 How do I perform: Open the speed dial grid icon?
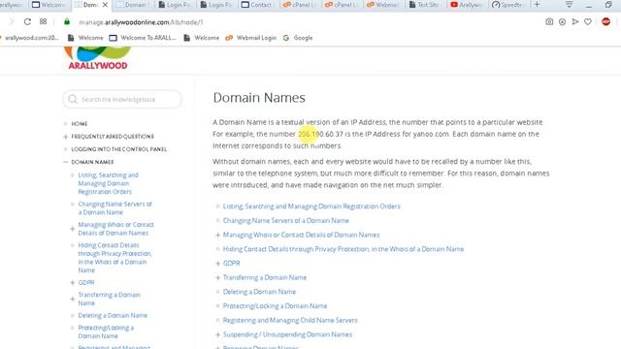pyautogui.click(x=43, y=21)
